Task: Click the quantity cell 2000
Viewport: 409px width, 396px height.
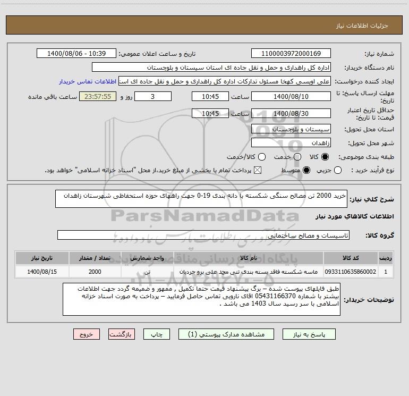Action: (x=95, y=272)
